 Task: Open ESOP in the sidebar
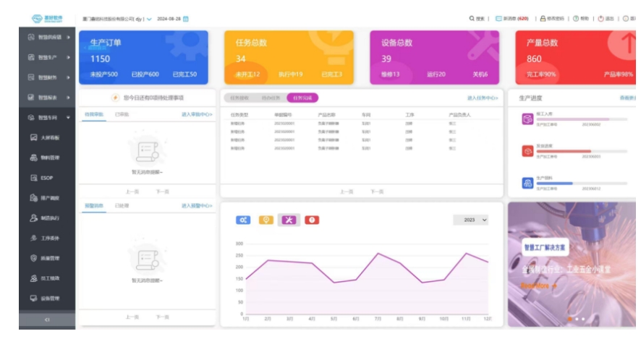click(47, 177)
